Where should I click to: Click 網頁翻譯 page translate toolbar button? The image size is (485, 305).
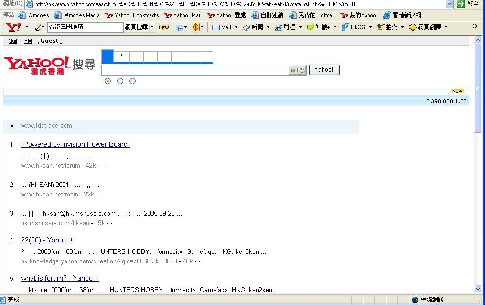[425, 27]
